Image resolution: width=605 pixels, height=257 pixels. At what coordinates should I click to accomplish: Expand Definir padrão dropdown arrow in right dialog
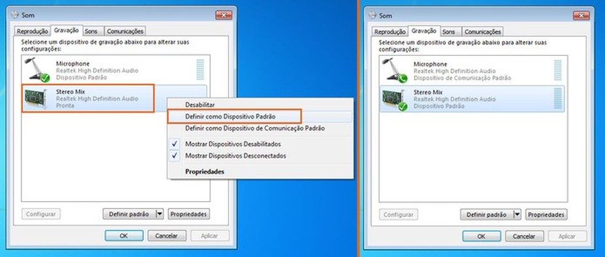518,215
